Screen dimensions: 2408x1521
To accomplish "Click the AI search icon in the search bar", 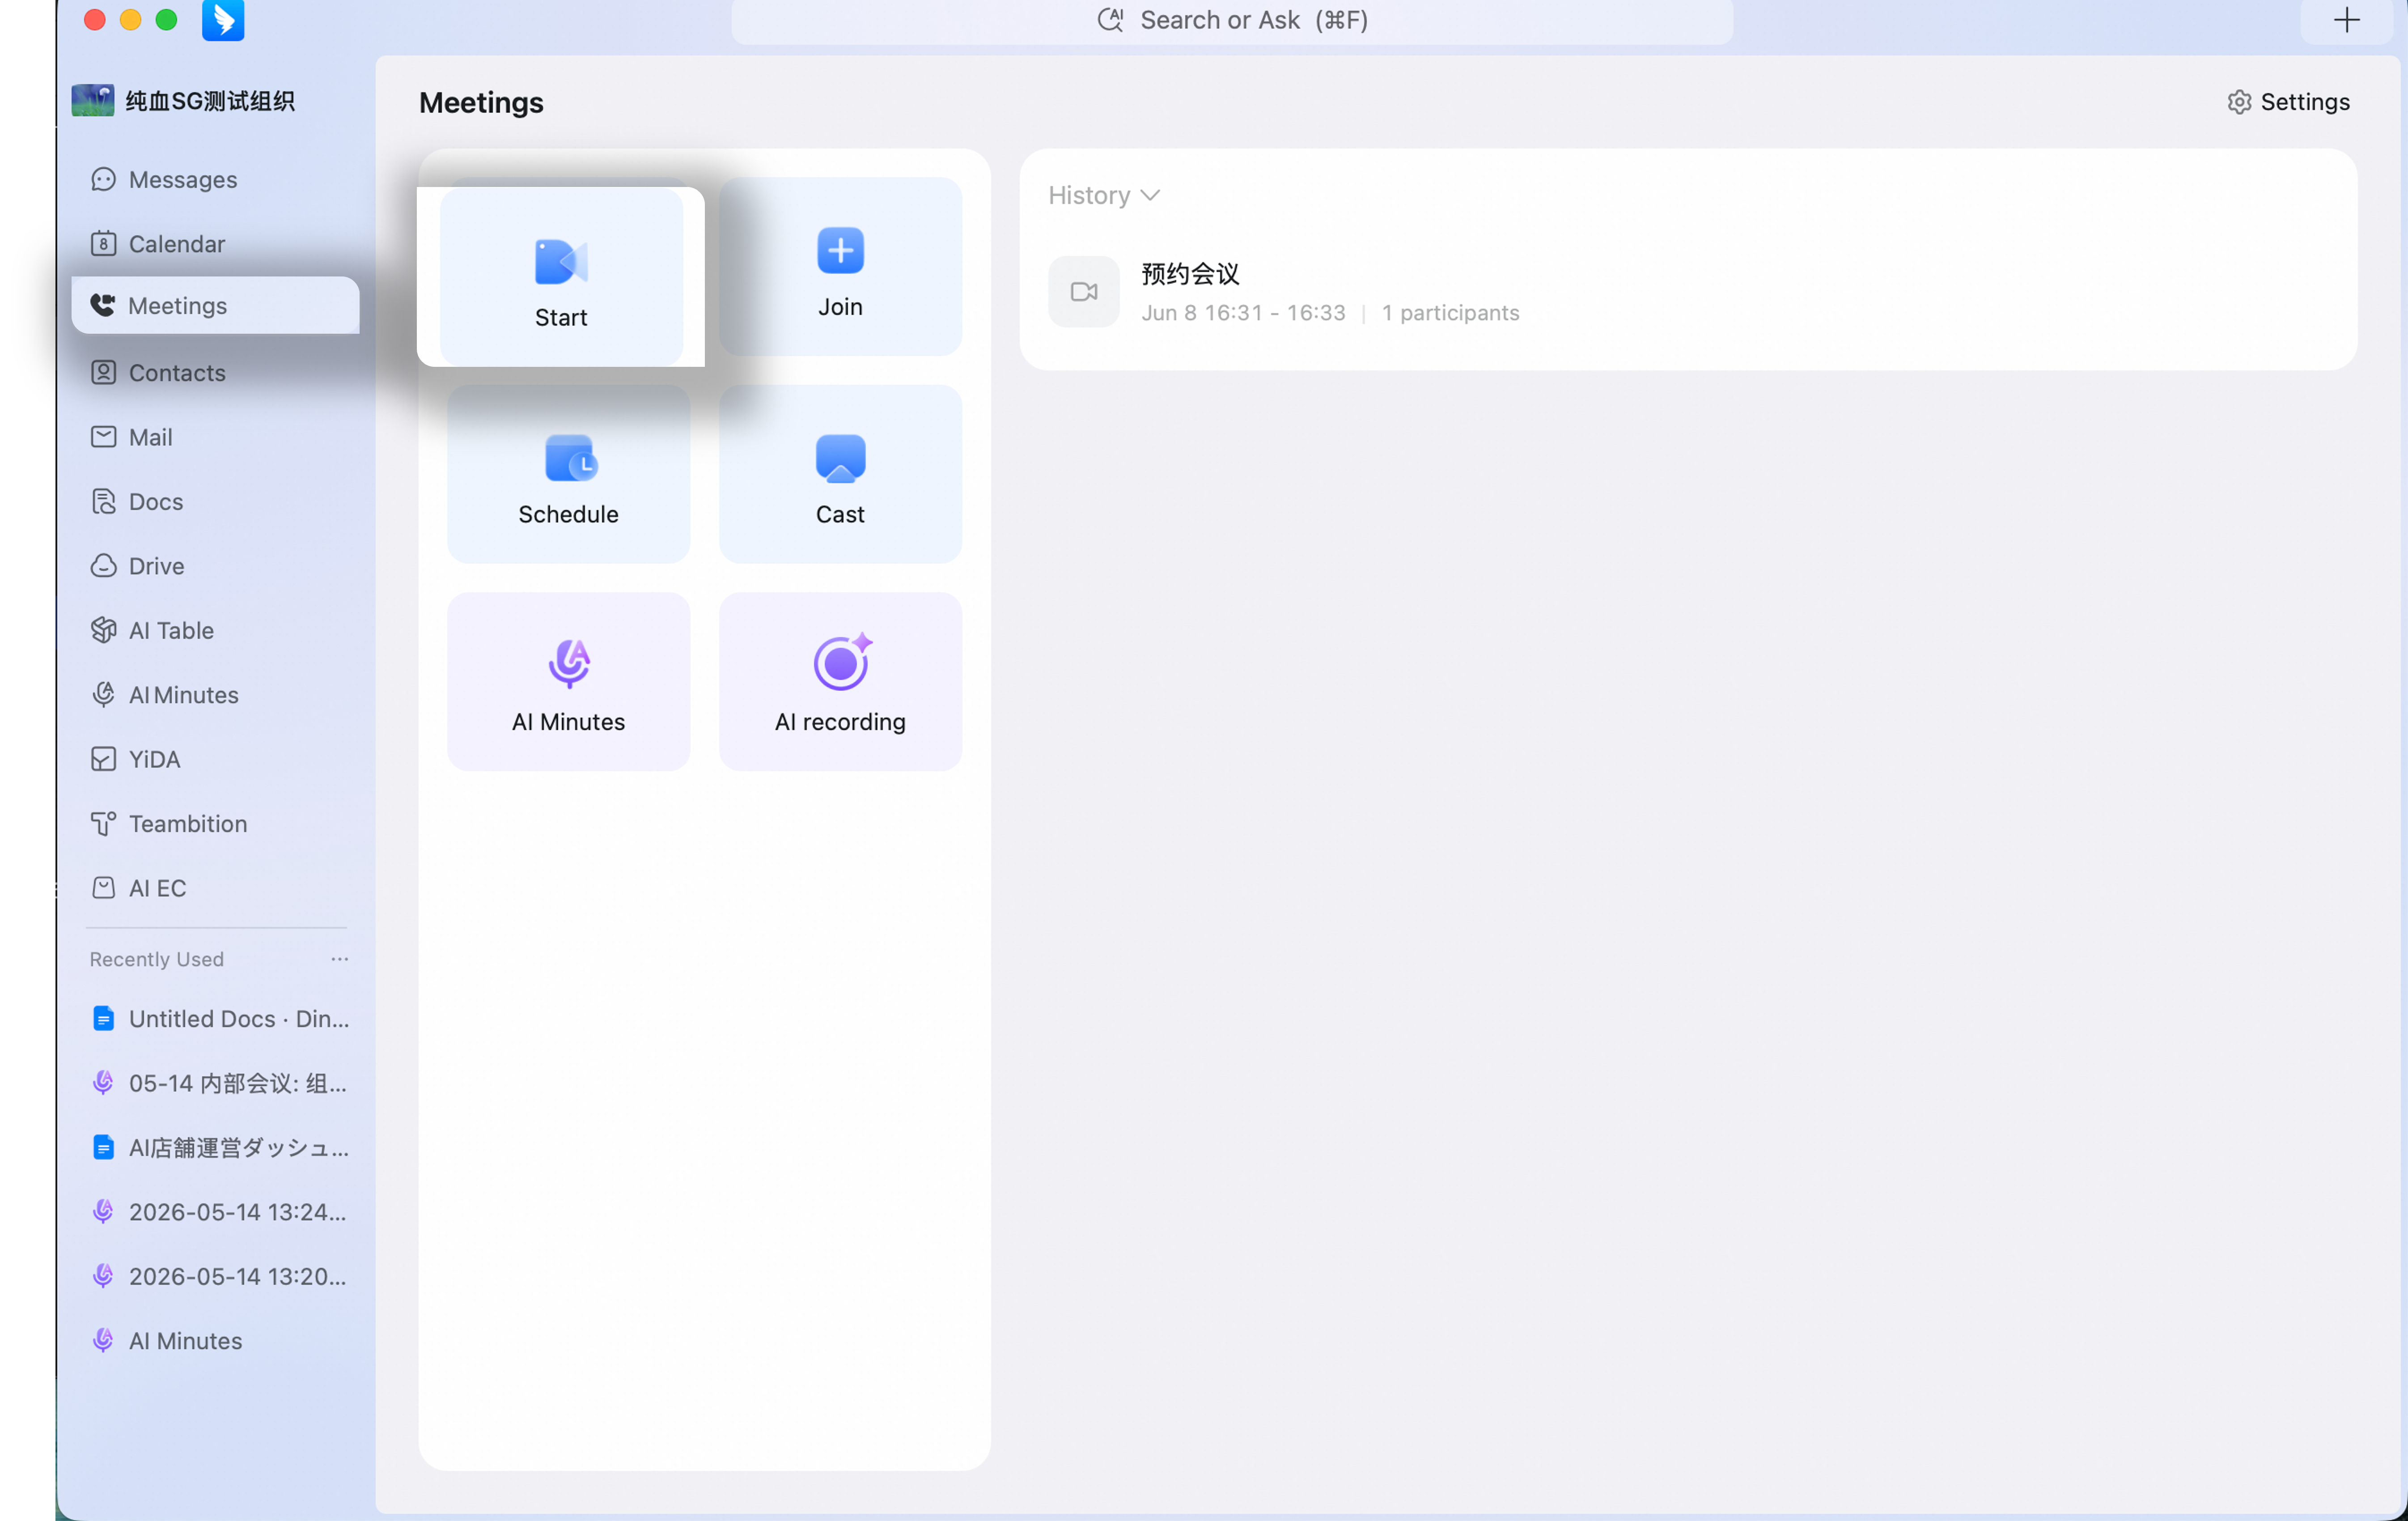I will pyautogui.click(x=1110, y=20).
